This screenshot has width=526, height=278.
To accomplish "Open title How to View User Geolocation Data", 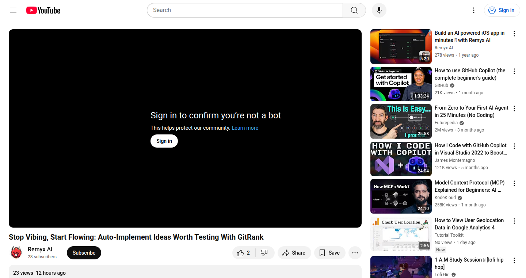I will [x=469, y=224].
